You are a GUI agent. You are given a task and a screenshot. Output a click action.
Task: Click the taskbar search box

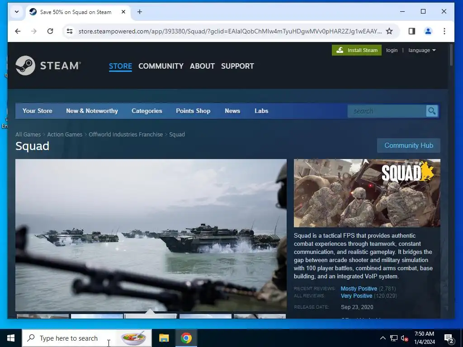(87, 338)
